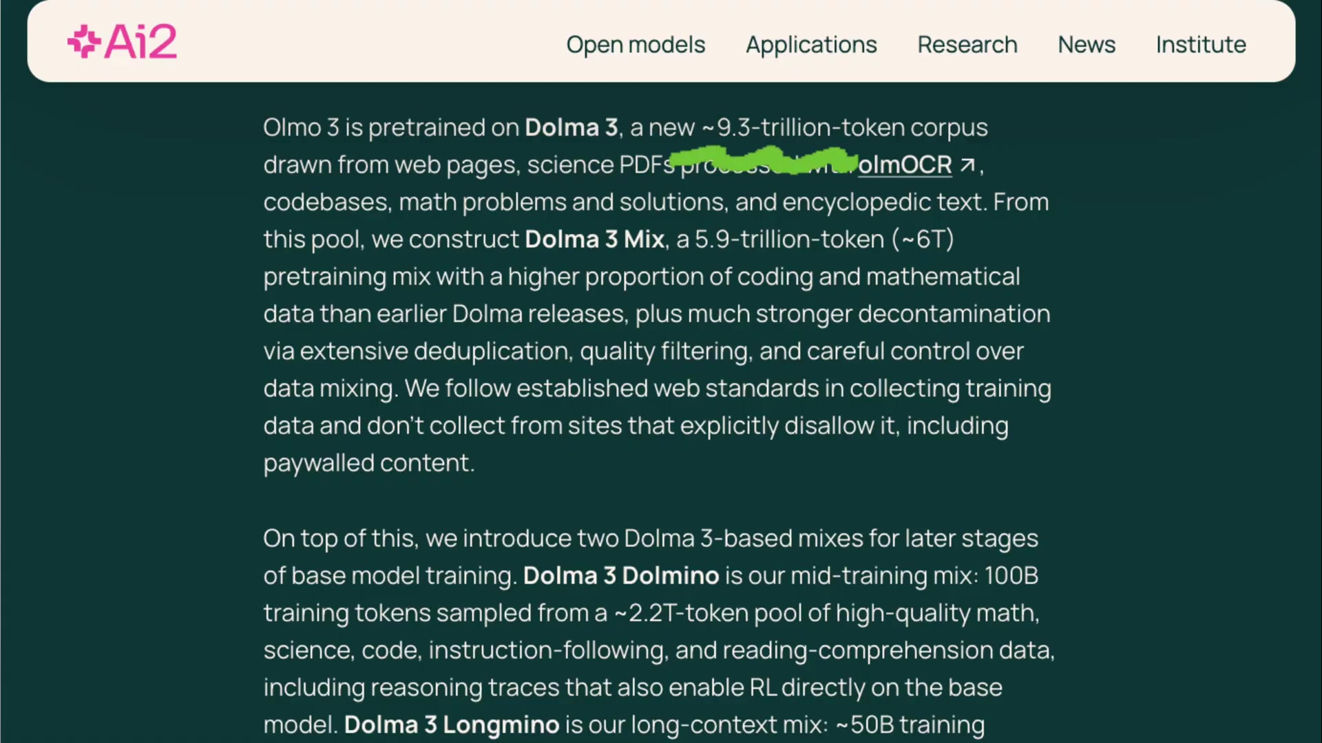Screen dimensions: 1322x743
Task: Click "Dolma 3 Dolmino" in the second paragraph
Action: (620, 576)
